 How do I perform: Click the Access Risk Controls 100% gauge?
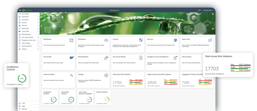tap(71, 100)
